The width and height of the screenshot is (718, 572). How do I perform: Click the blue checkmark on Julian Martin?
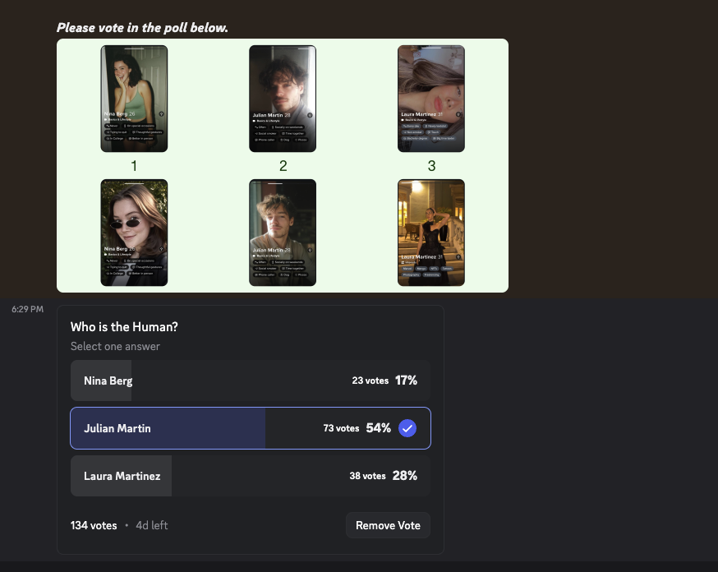tap(407, 428)
